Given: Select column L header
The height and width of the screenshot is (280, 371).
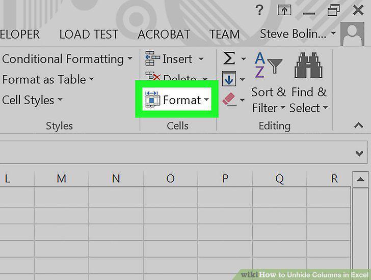Looking at the screenshot, I should tap(16, 178).
